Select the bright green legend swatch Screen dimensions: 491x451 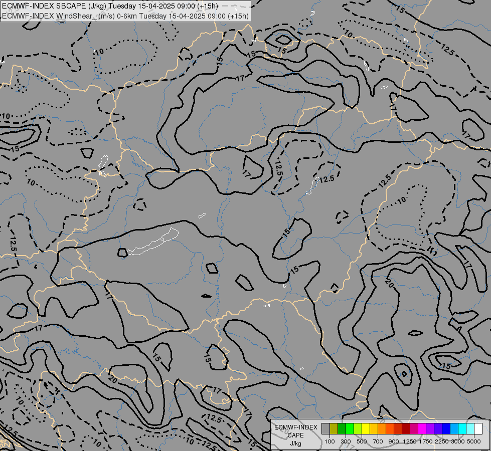click(x=350, y=429)
